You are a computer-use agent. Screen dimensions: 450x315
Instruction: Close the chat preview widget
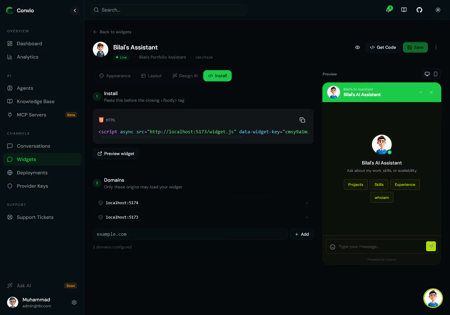click(431, 92)
